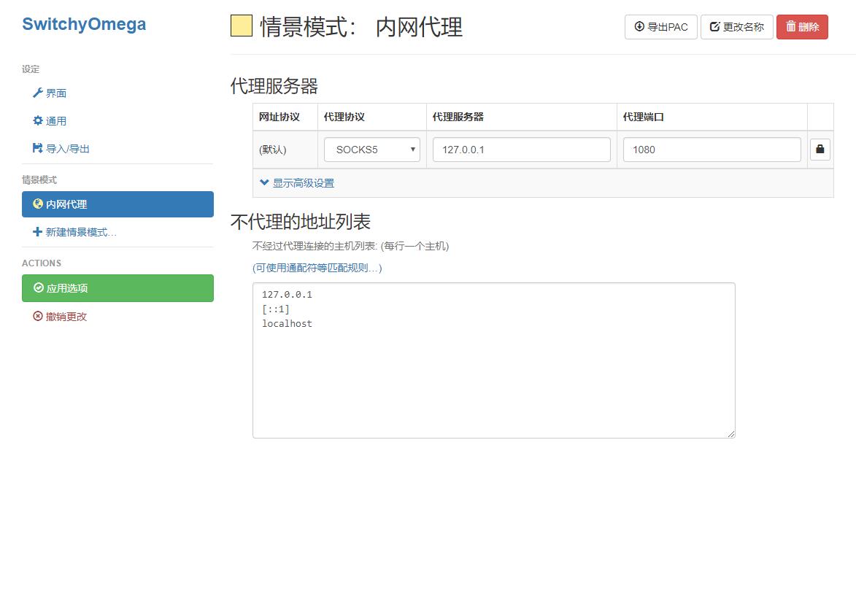Screen dimensions: 856x591
Task: Click the globe icon of 内网代理
Action: (38, 204)
